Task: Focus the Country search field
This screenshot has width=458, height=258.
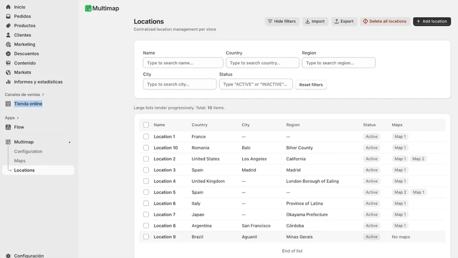Action: pos(262,63)
